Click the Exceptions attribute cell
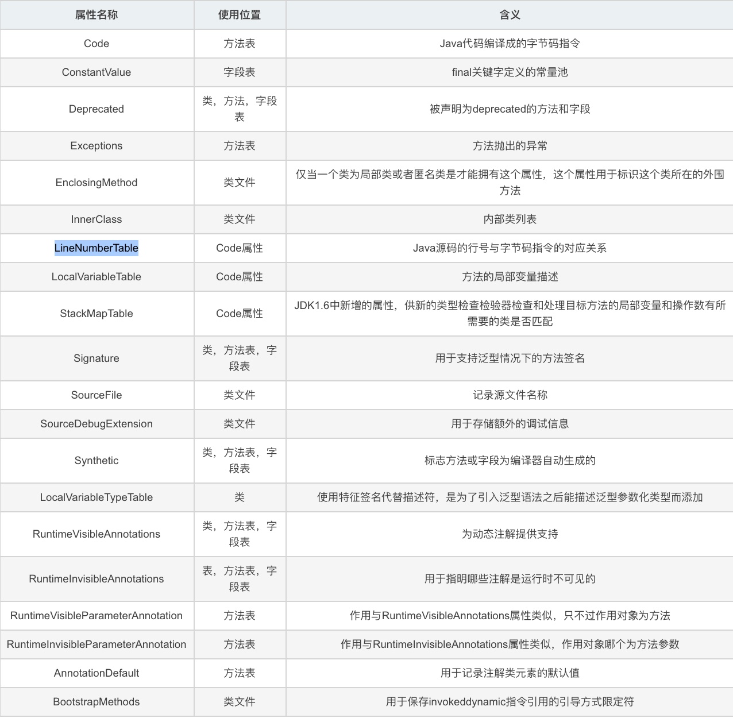 [97, 146]
